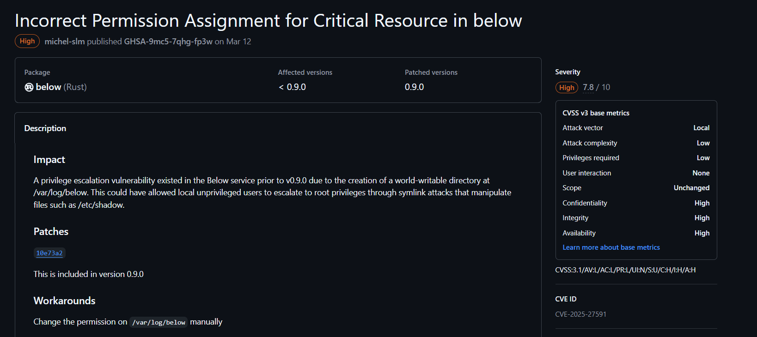The height and width of the screenshot is (337, 757).
Task: Open michel-slm's author profile link
Action: pyautogui.click(x=65, y=42)
